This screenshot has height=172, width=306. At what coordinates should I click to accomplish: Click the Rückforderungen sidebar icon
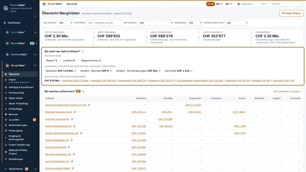click(x=6, y=125)
